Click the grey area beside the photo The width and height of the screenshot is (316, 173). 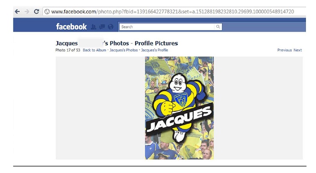coord(100,108)
